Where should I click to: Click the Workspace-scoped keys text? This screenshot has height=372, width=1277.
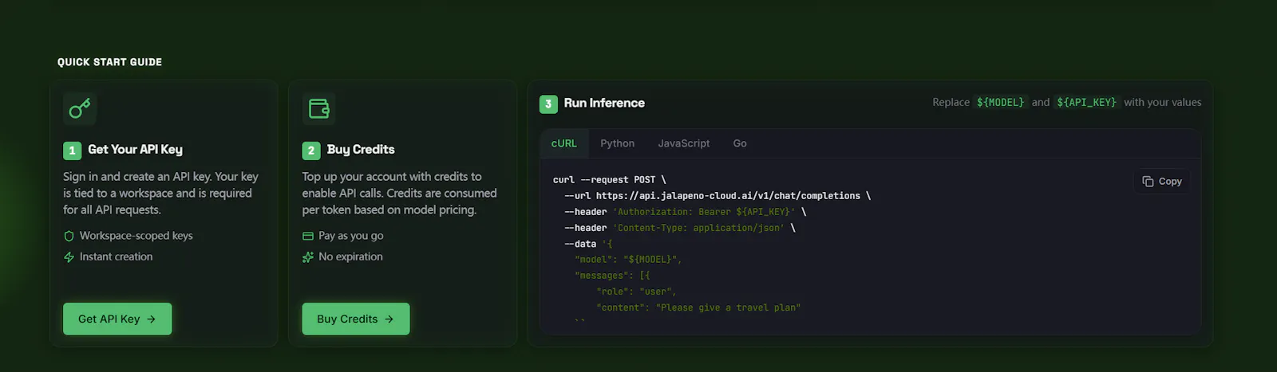pyautogui.click(x=136, y=236)
